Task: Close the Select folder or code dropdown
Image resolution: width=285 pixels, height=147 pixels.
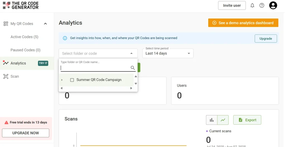Action: [131, 53]
